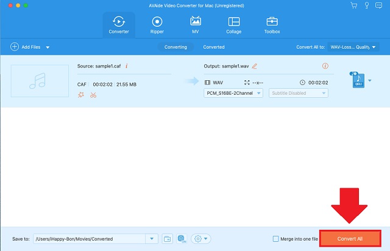
Task: Minimize the window with yellow button
Action: click(x=18, y=5)
